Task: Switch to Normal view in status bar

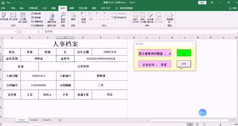Action: [190, 125]
